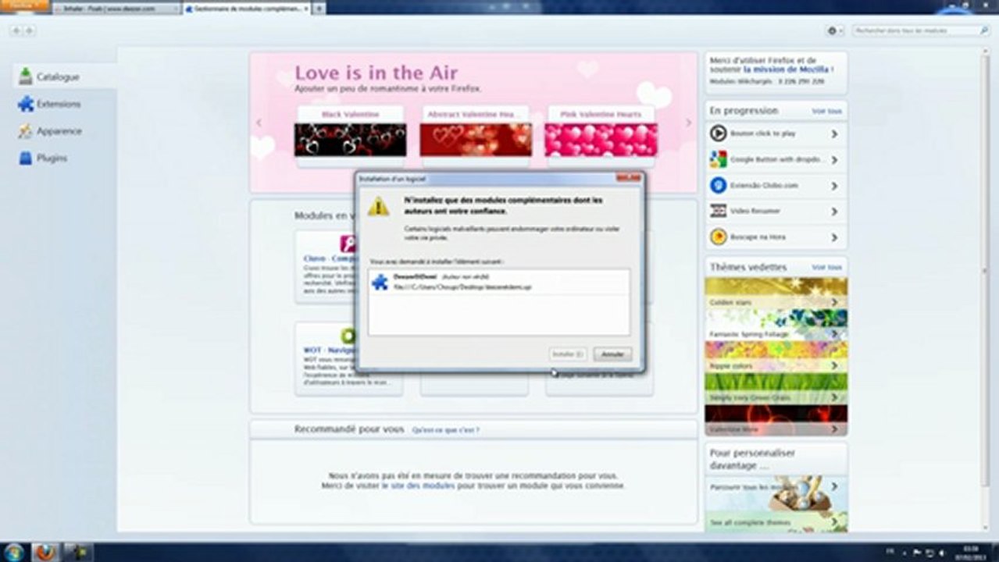The image size is (999, 562).
Task: Expand the Video Resumer chevron
Action: coord(834,212)
